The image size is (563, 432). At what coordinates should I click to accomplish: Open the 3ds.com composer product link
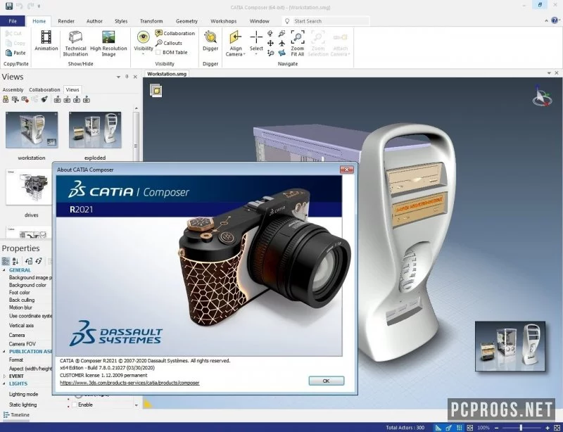129,383
